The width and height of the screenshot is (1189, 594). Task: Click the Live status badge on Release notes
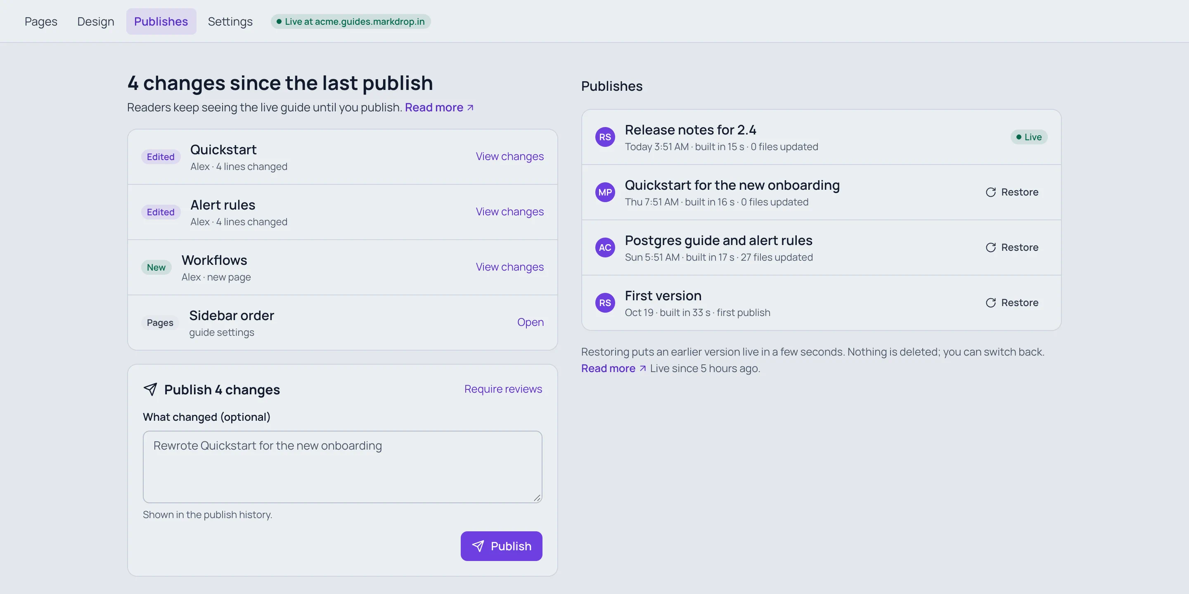click(1029, 137)
